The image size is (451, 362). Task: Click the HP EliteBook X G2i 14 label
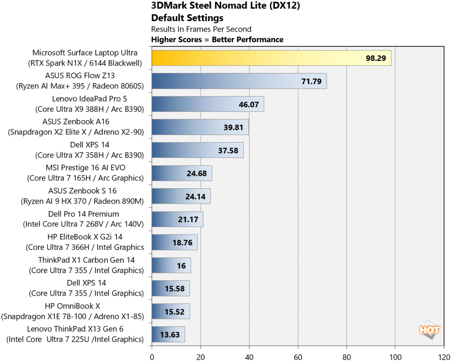click(85, 237)
